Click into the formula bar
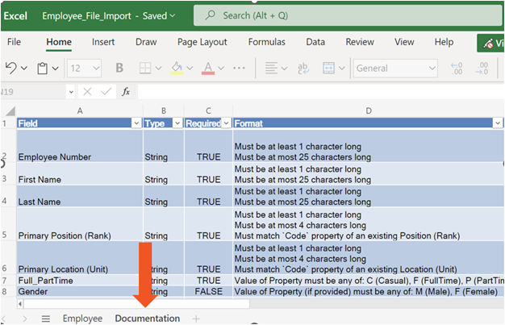 pyautogui.click(x=321, y=92)
